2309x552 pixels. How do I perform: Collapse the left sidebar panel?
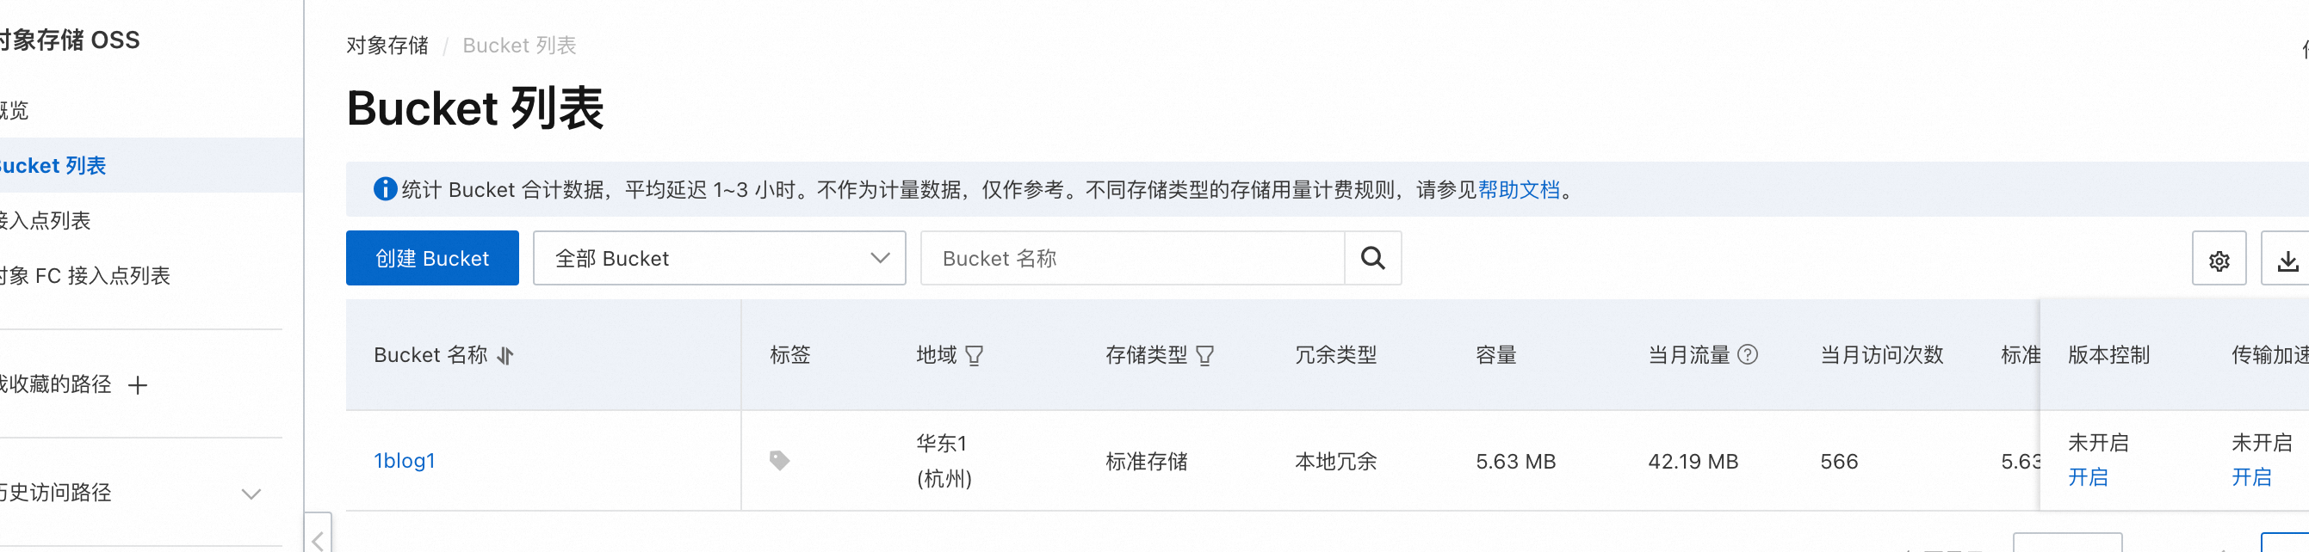(x=319, y=539)
